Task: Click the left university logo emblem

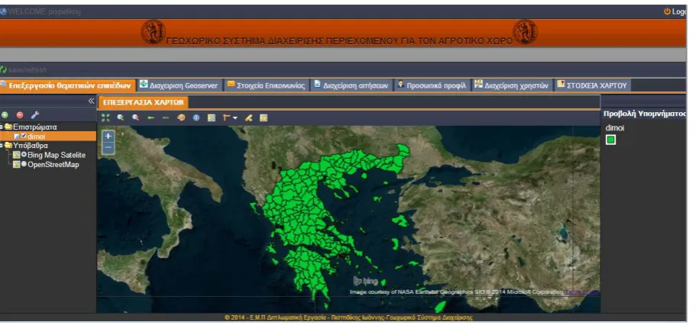Action: point(154,32)
